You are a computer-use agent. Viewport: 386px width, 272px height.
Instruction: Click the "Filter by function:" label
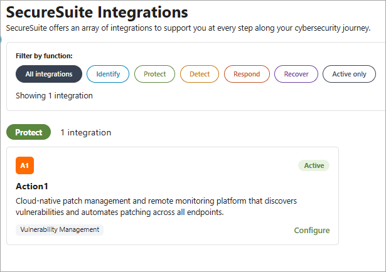[x=44, y=56]
